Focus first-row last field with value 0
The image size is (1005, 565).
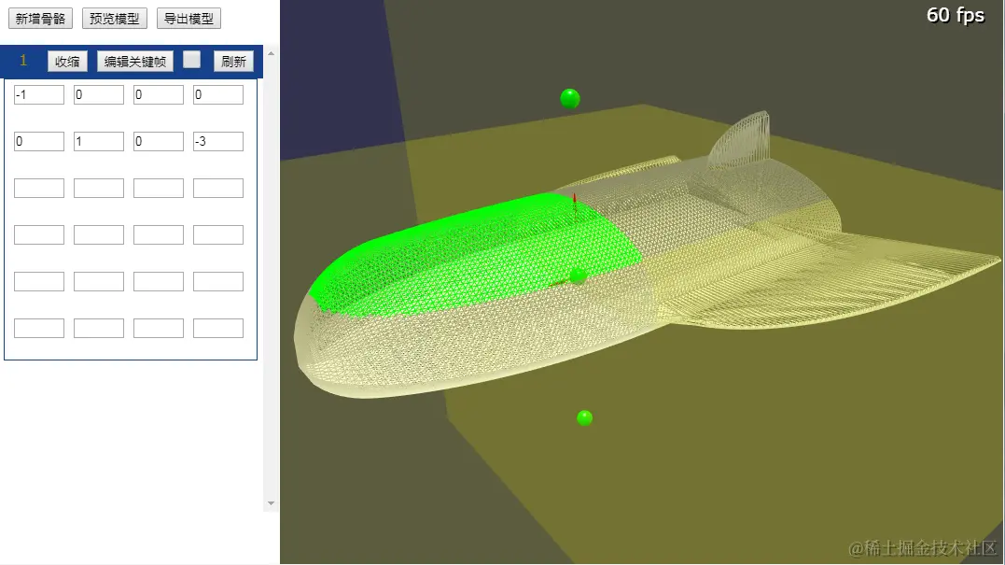[218, 95]
